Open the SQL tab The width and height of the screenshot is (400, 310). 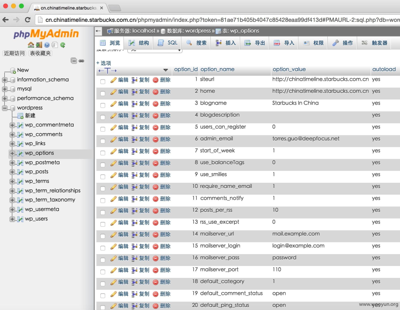click(x=167, y=43)
